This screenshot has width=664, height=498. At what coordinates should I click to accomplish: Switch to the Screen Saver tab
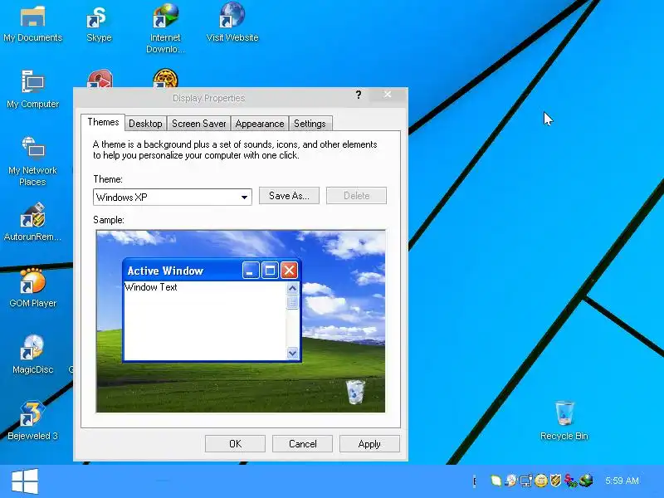pyautogui.click(x=198, y=124)
